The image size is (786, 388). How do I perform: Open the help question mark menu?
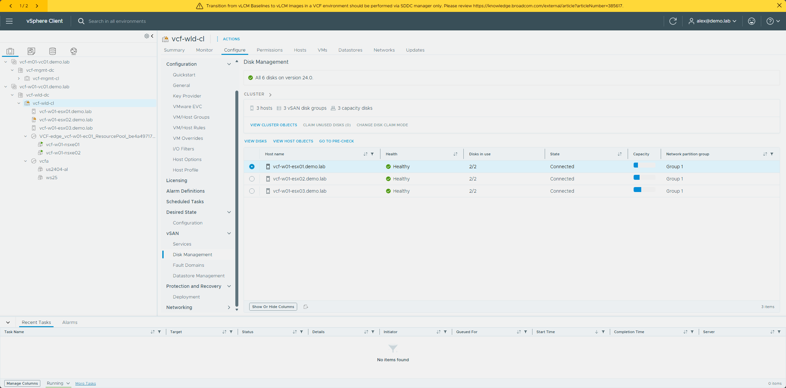[x=773, y=21]
